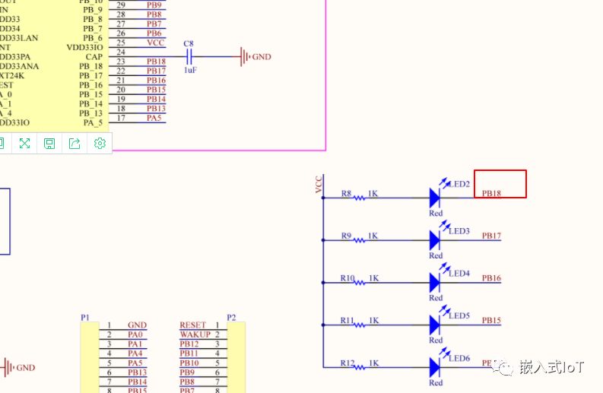Image resolution: width=603 pixels, height=393 pixels.
Task: Select the LED3 diode symbol
Action: click(435, 240)
